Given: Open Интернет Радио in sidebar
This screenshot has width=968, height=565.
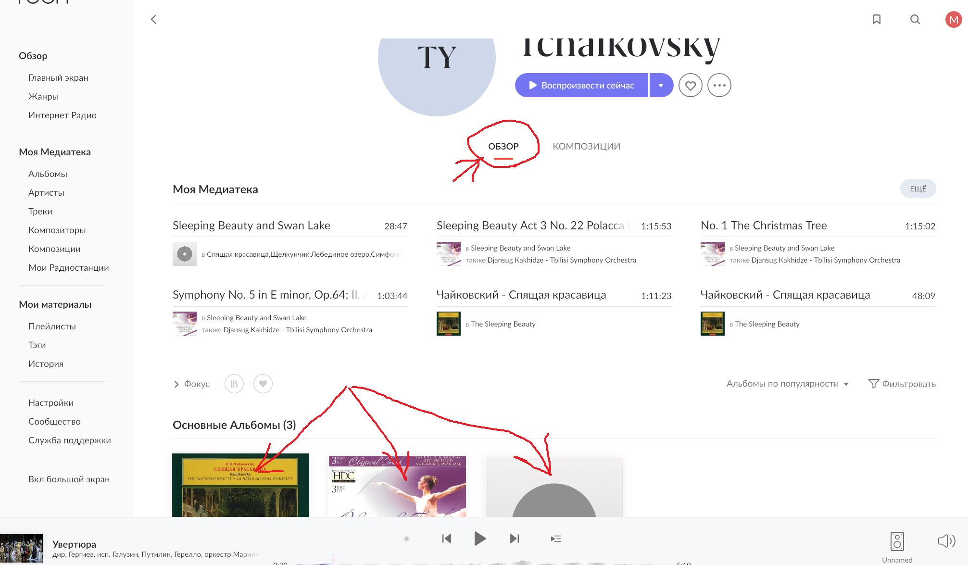Looking at the screenshot, I should point(63,115).
